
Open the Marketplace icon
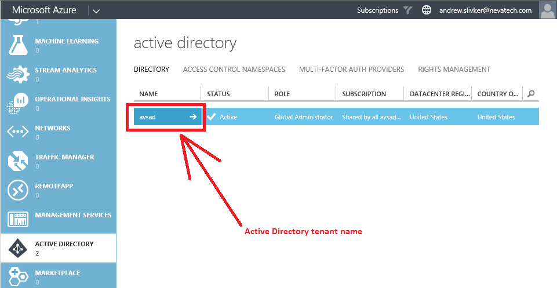coord(18,277)
